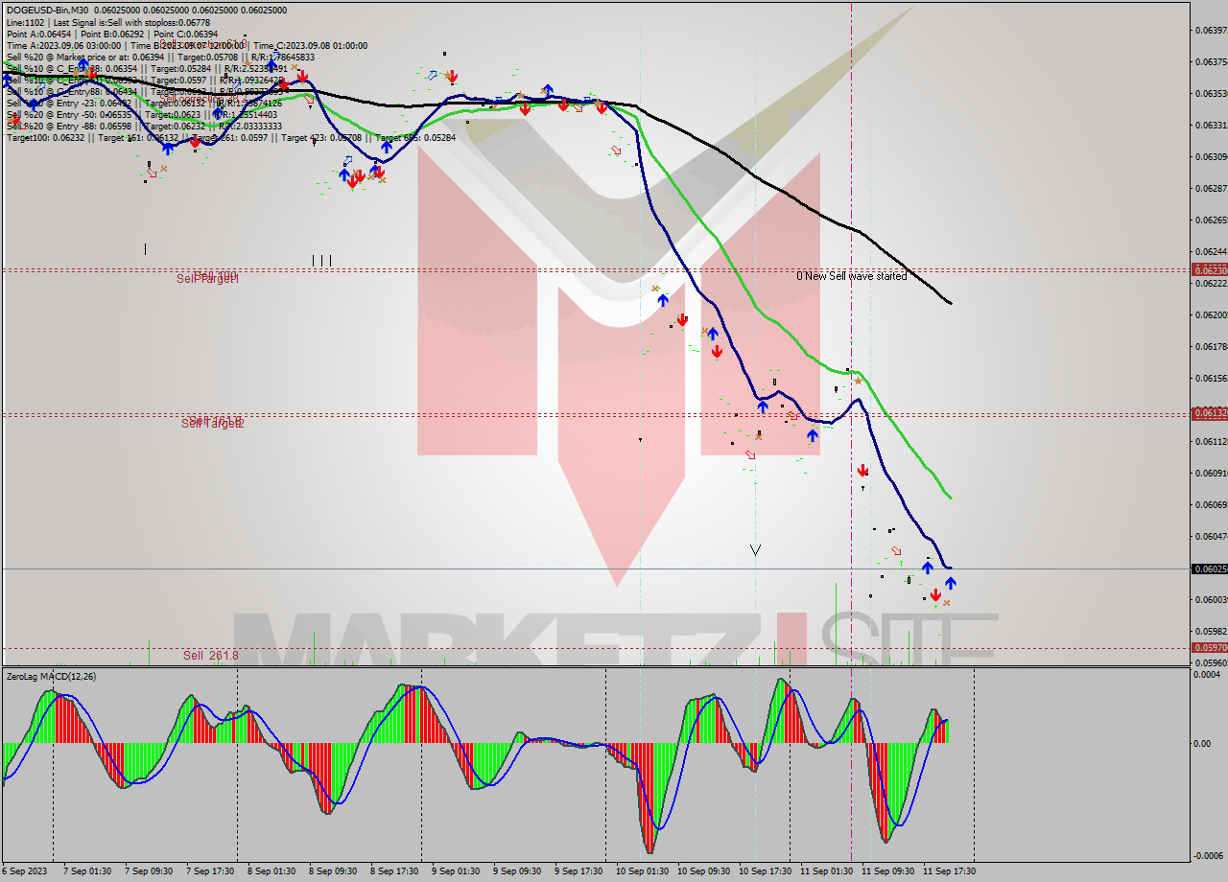Click the 'Sell Target2' level label

(x=212, y=423)
